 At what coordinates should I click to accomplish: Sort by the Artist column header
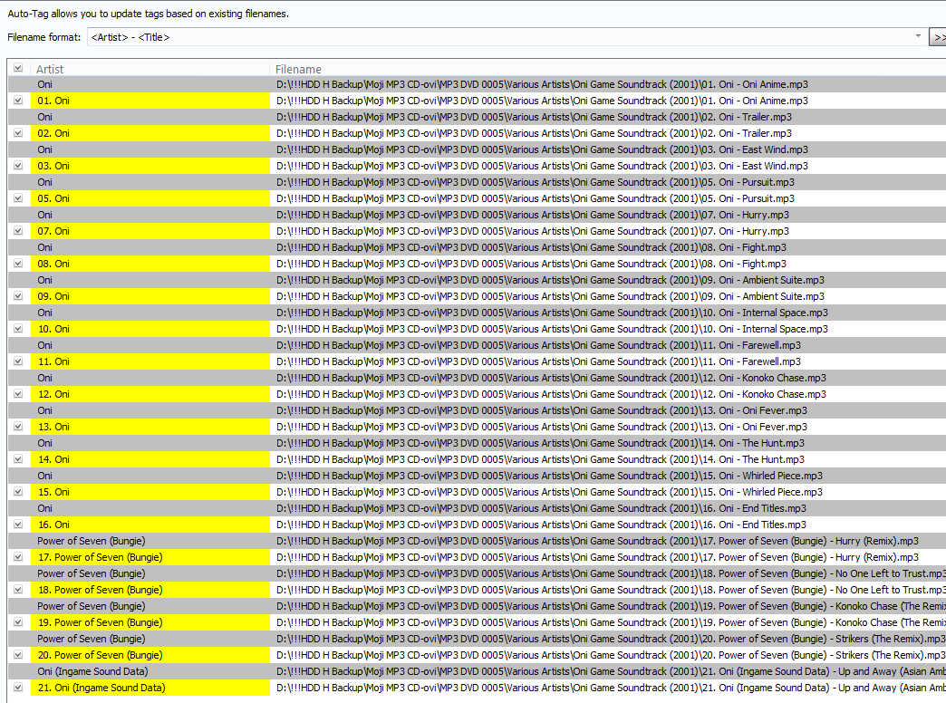pyautogui.click(x=150, y=69)
